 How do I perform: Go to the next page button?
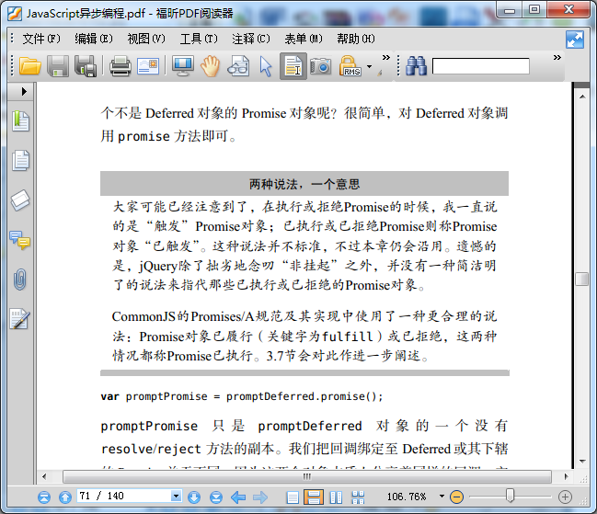(x=194, y=497)
